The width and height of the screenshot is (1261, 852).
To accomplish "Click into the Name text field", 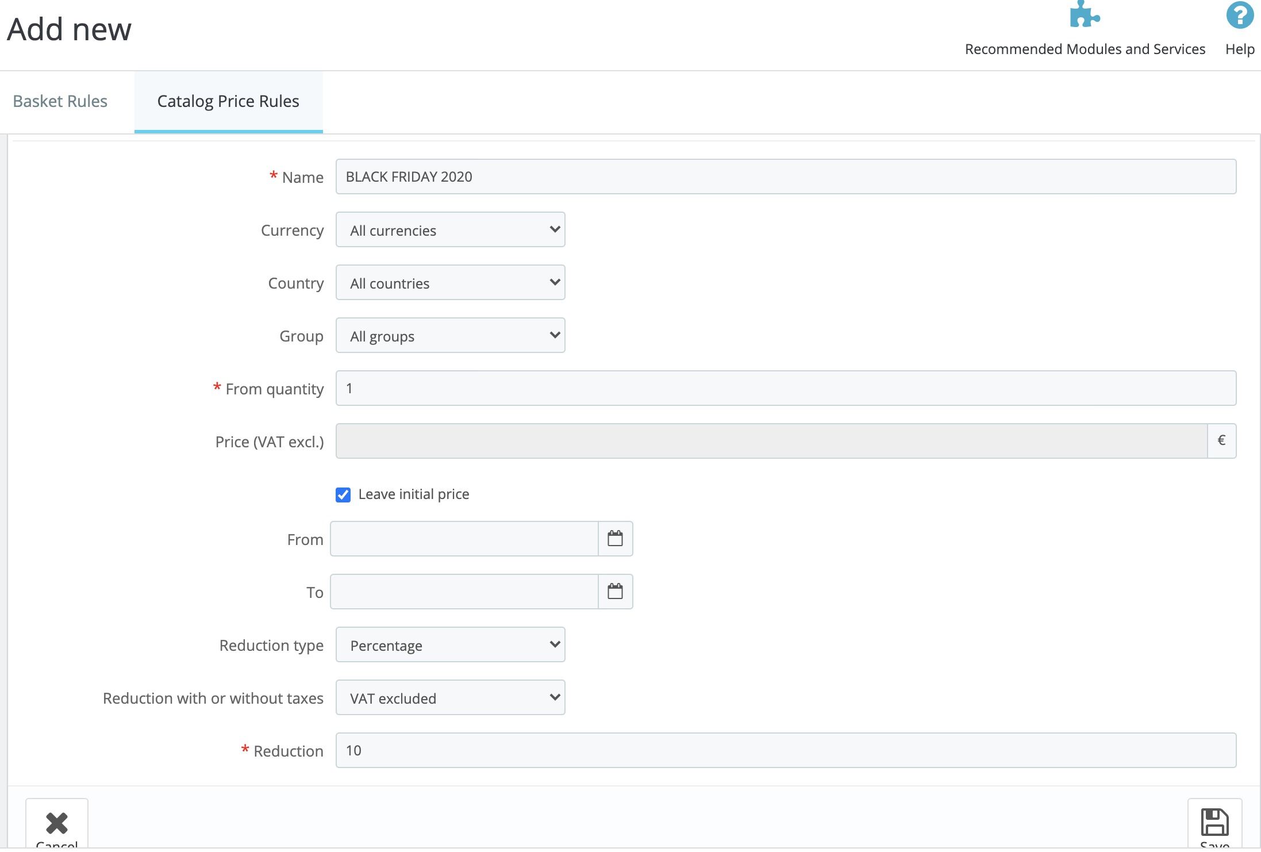I will coord(786,177).
